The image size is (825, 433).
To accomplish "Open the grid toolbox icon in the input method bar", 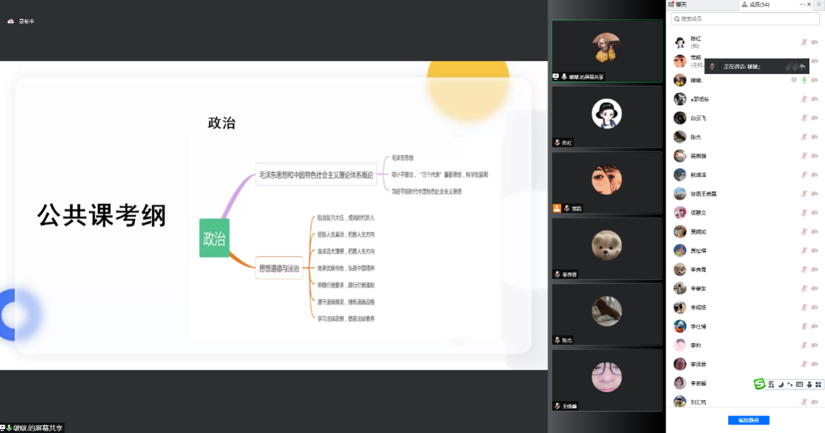I will (x=818, y=384).
